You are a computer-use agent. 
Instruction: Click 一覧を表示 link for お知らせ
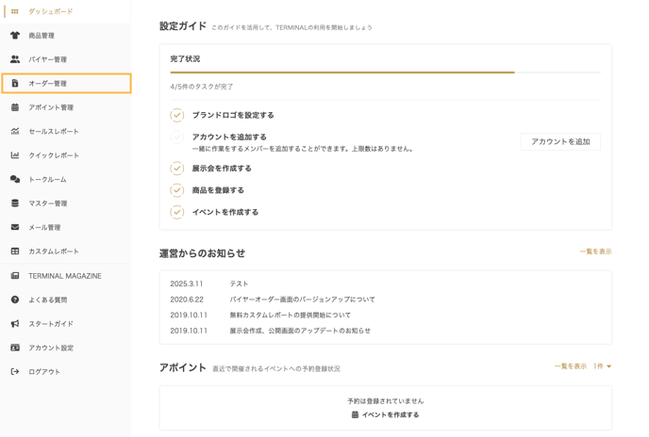595,251
